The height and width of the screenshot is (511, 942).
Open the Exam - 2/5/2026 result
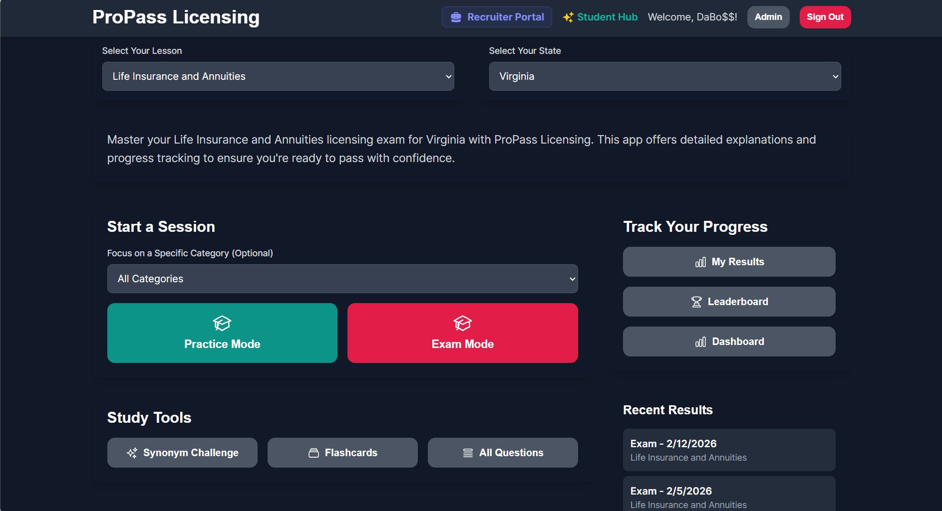coord(729,494)
